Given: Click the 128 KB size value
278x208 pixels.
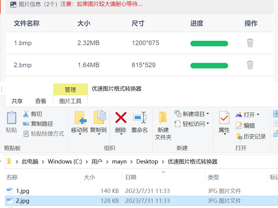Looking at the screenshot, I should (110, 201).
